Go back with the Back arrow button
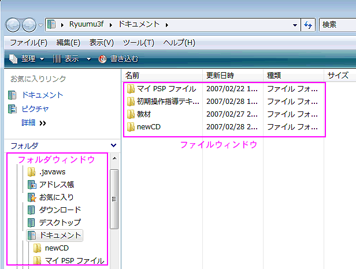 [13, 25]
